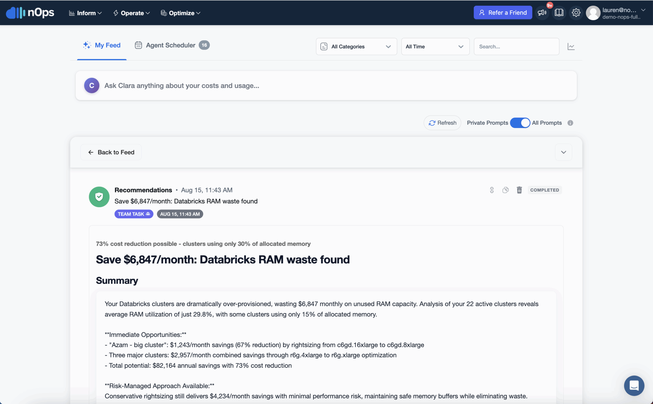Switch to Agent Scheduler tab
The width and height of the screenshot is (653, 404).
click(172, 45)
